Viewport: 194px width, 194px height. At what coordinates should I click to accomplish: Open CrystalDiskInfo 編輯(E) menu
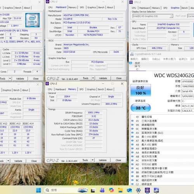(x=145, y=59)
